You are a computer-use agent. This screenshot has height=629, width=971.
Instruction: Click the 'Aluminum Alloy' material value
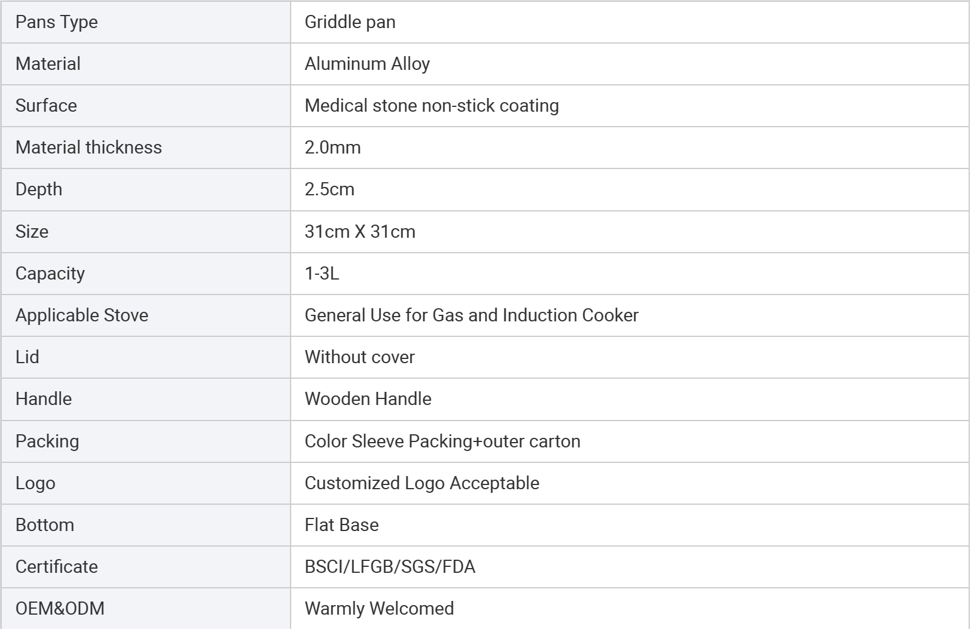click(367, 64)
